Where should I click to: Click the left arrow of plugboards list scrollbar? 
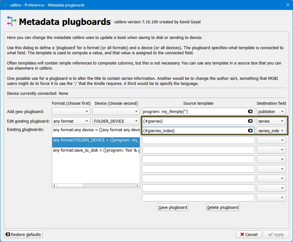tap(54, 185)
